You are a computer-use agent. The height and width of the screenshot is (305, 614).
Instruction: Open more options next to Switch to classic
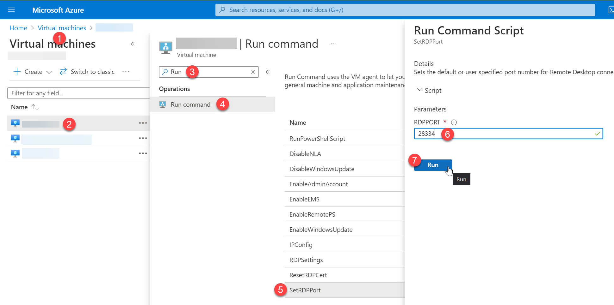point(126,72)
